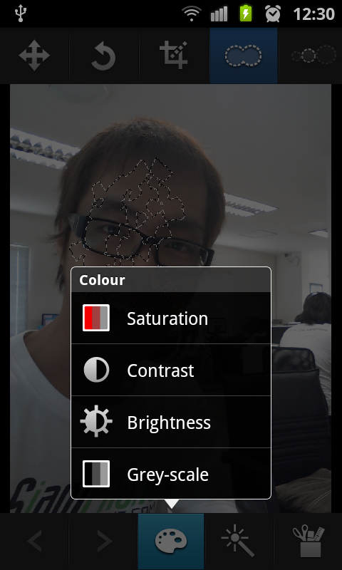The image size is (342, 570).
Task: Tap the alarm clock status icon
Action: point(273,14)
